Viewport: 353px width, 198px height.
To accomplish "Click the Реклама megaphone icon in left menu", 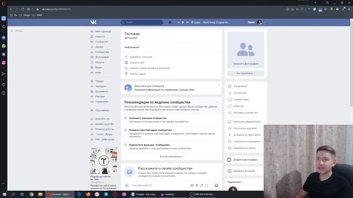I will point(92,97).
